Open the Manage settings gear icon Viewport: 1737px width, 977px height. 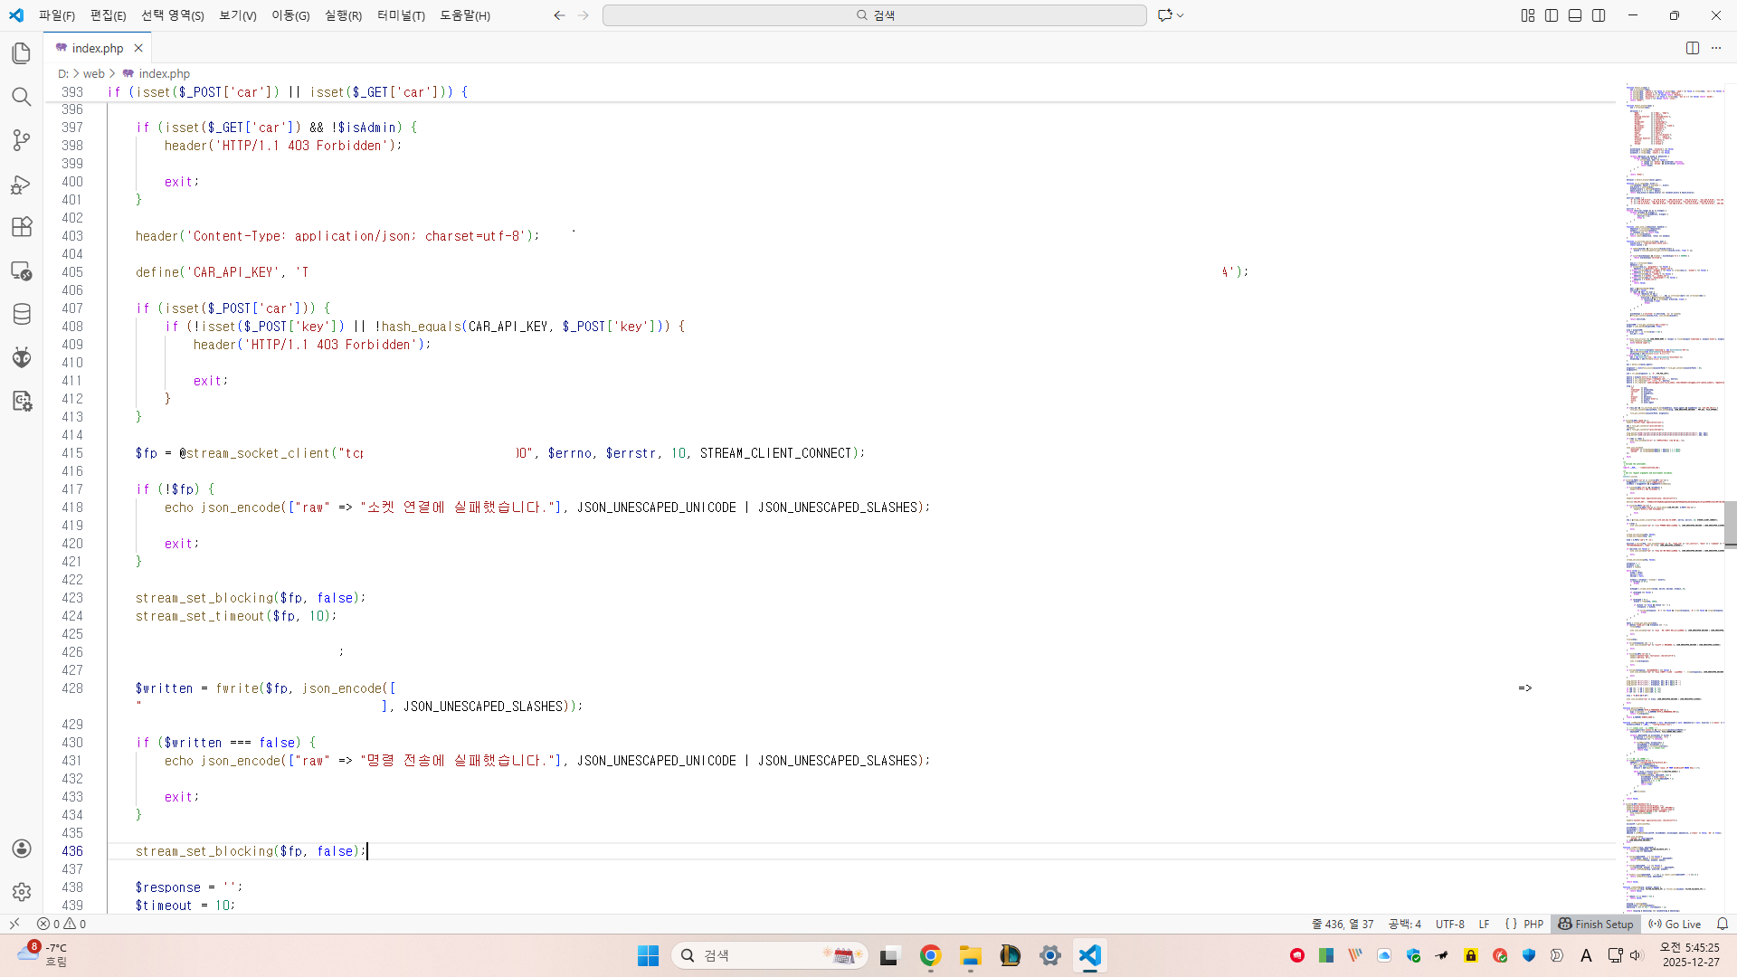22,892
